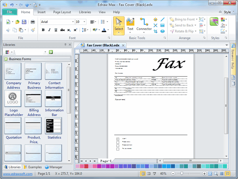Select the Company Address shape thumbnail
This screenshot has height=179, width=238.
pyautogui.click(x=13, y=71)
